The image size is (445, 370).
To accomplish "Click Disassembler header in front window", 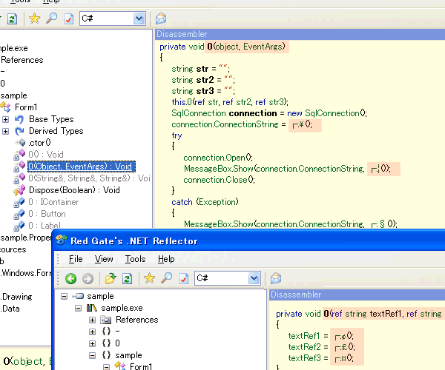I will click(x=357, y=295).
